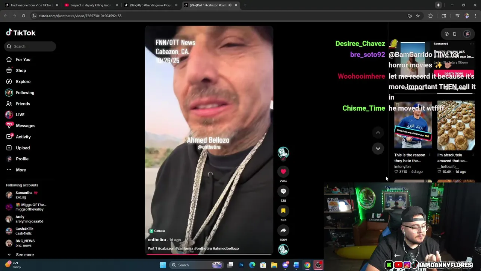Switch to Suspect in deputy killing tab
Image resolution: width=481 pixels, height=271 pixels.
[92, 5]
